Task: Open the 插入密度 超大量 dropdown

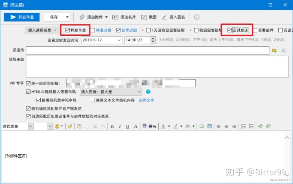Action: (x=111, y=92)
